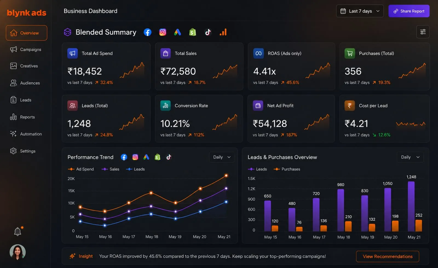This screenshot has width=438, height=268.
Task: Open Daily dropdown in Leads & Purchases Overview
Action: click(410, 157)
